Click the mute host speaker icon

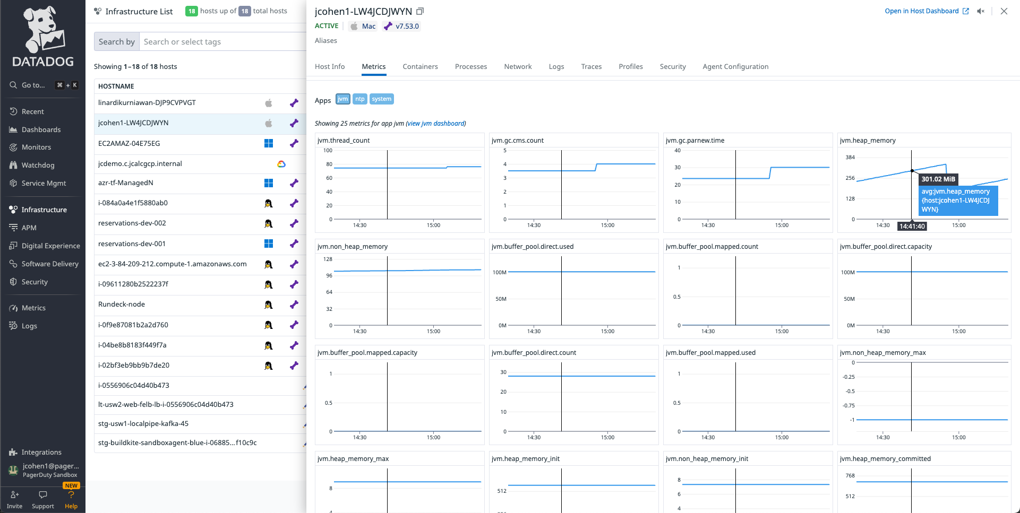[x=981, y=11]
